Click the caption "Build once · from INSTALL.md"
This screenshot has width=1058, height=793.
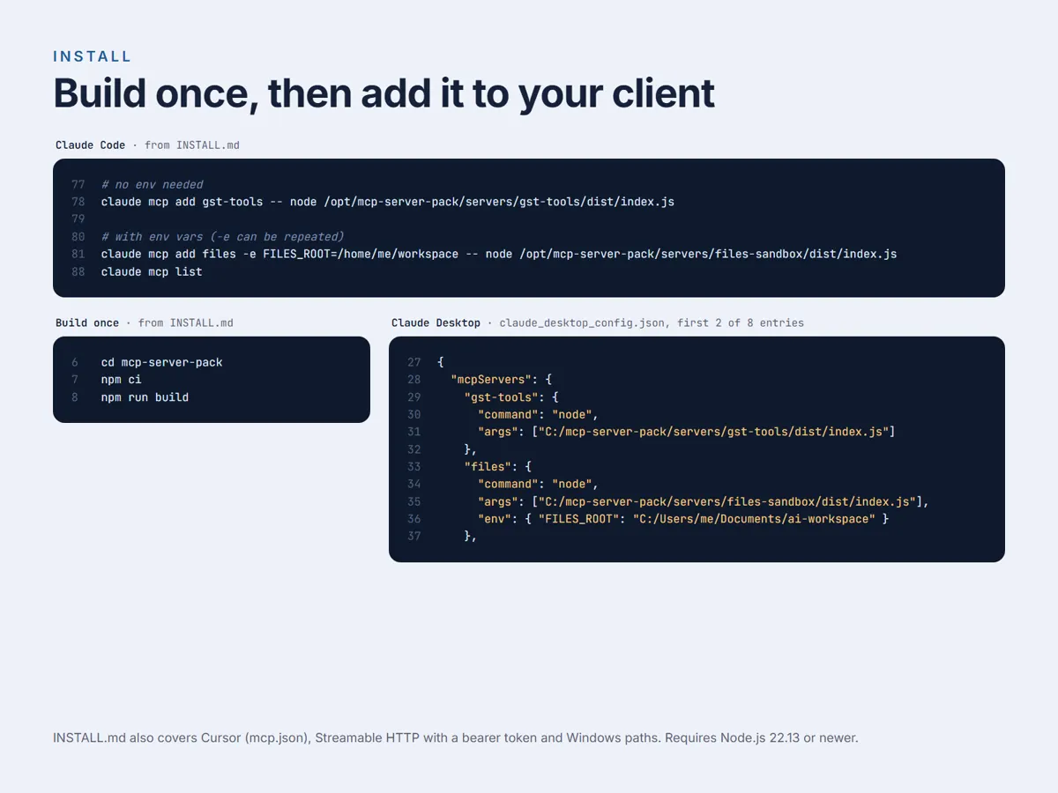[x=145, y=323]
